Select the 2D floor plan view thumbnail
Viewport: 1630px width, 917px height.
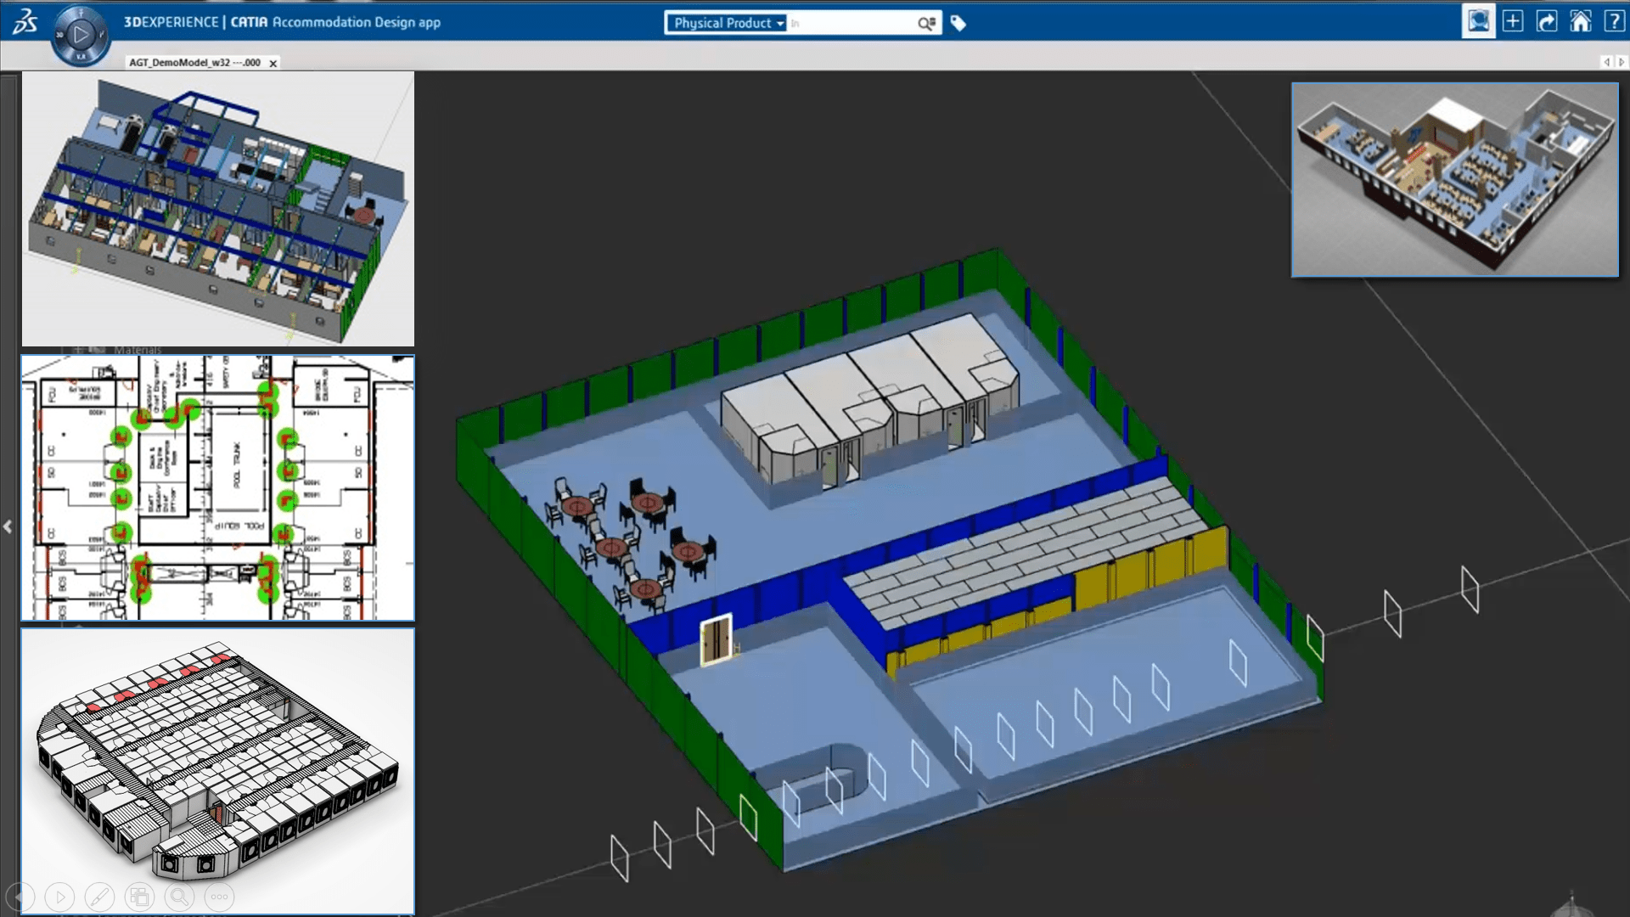[217, 487]
